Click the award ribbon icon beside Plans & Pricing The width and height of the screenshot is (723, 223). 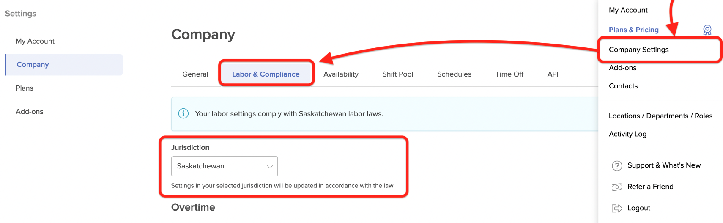pos(707,30)
